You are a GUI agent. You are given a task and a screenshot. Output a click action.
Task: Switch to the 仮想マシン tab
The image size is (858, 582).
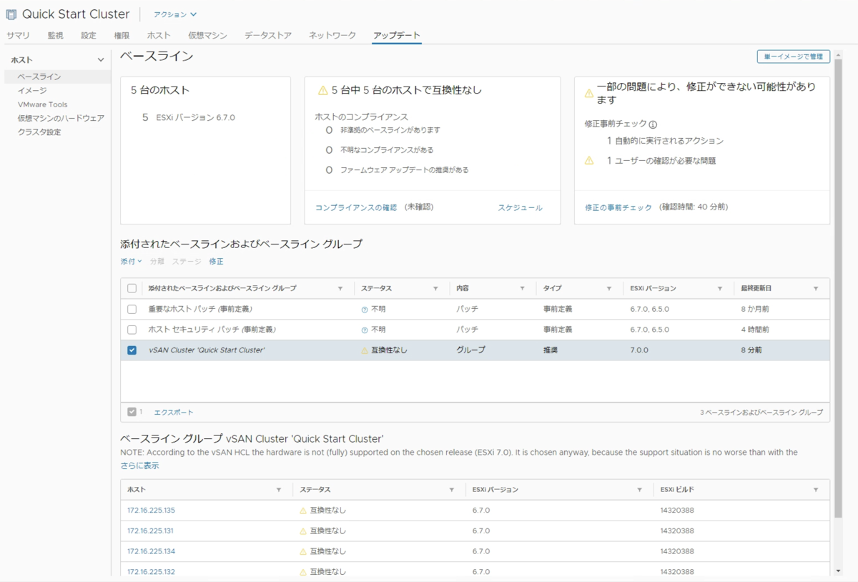(207, 35)
